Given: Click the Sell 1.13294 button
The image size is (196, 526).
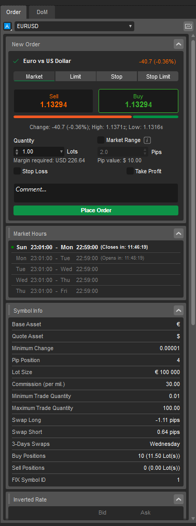Looking at the screenshot, I should coord(53,101).
